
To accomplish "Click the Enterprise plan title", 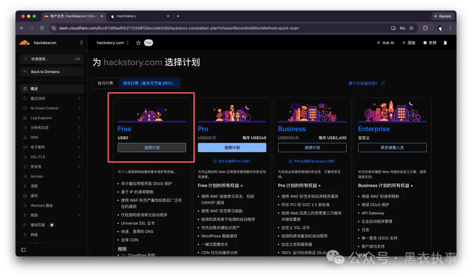I will click(374, 129).
